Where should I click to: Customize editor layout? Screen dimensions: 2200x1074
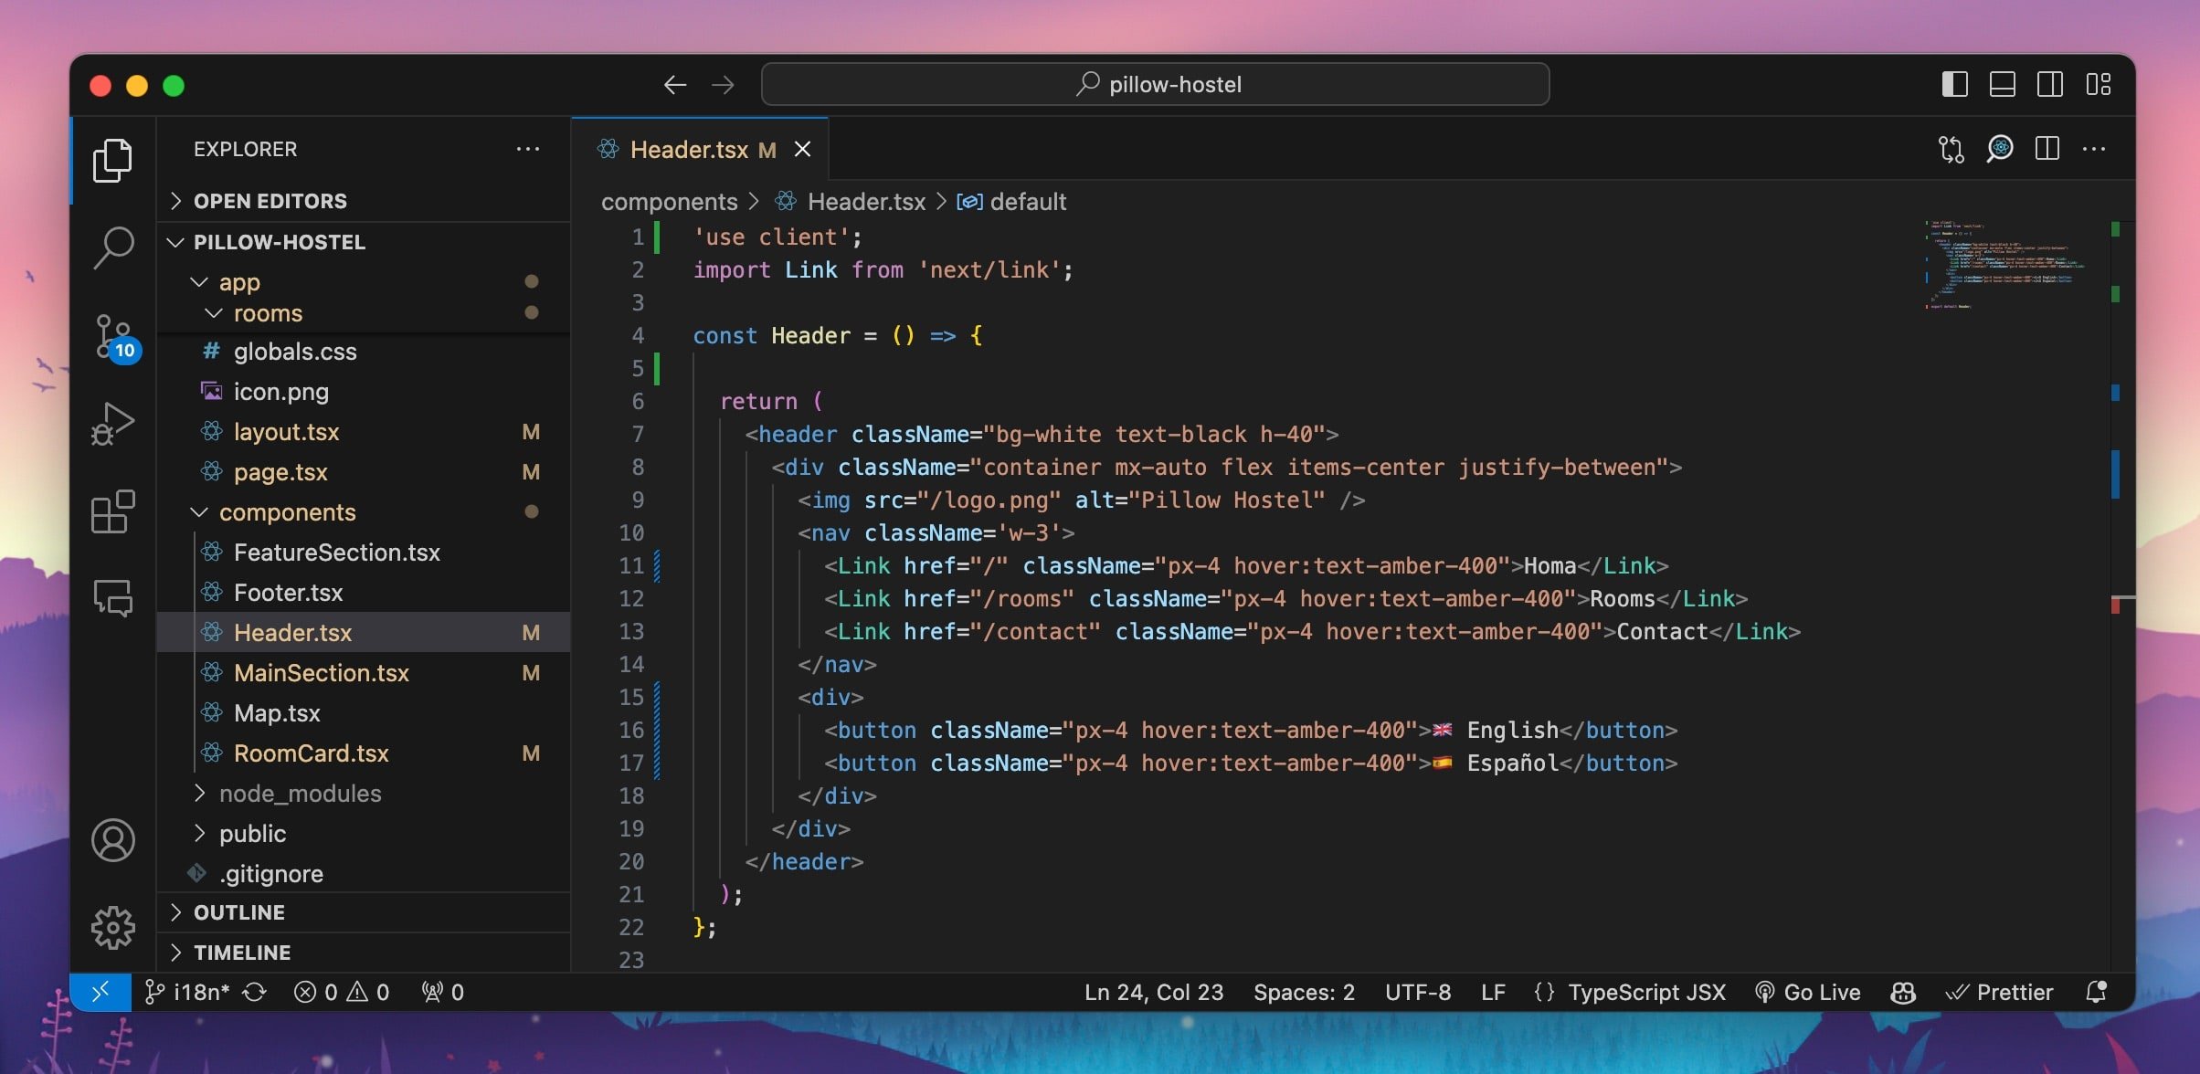(x=2099, y=85)
